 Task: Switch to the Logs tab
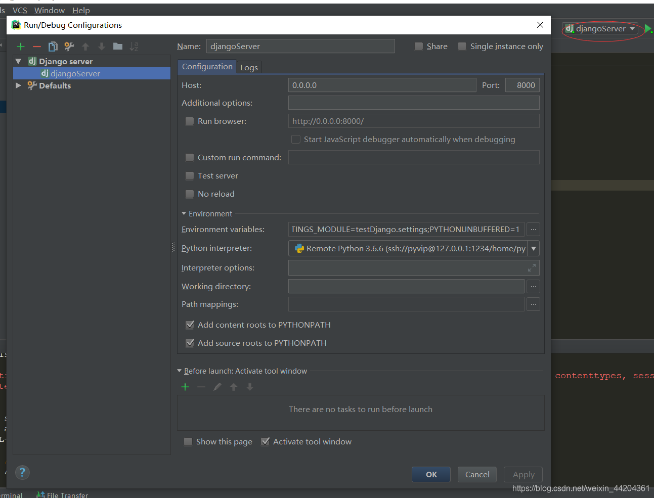point(249,67)
